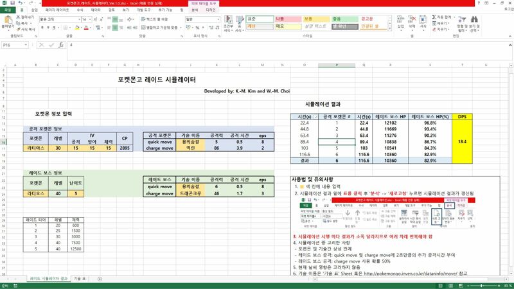The height and width of the screenshot is (289, 514).
Task: Open the PivotTable Analyze tab
Action: tap(195, 10)
